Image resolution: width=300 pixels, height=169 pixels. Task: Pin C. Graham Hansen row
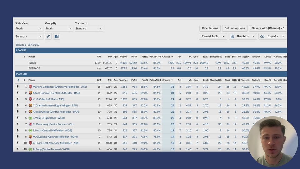[x=18, y=105]
